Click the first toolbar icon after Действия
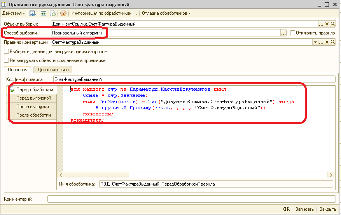The height and width of the screenshot is (215, 341). coord(32,13)
